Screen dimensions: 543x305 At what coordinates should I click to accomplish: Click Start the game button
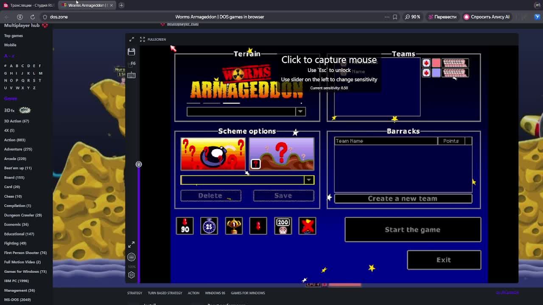point(413,230)
